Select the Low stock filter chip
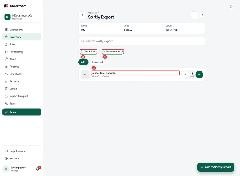Image resolution: width=240 pixels, height=176 pixels. [98, 62]
